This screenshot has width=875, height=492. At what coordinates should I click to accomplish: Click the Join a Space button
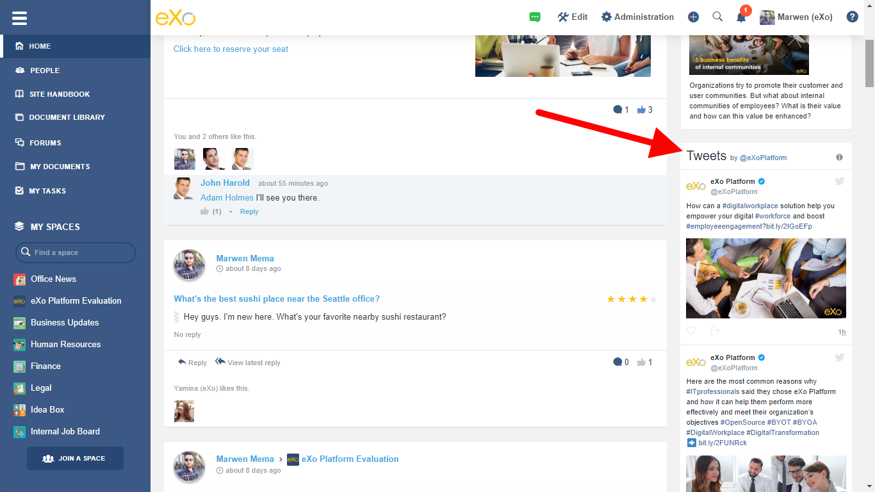[x=75, y=459]
